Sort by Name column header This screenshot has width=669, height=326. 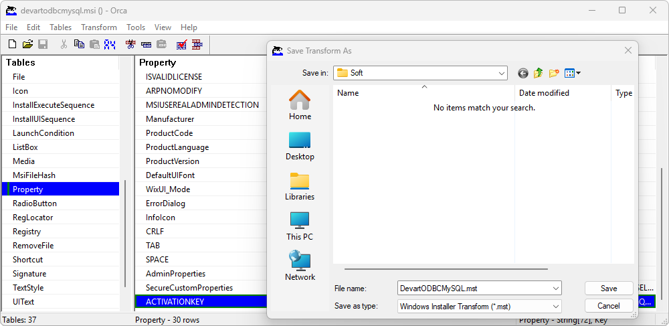tap(423, 92)
